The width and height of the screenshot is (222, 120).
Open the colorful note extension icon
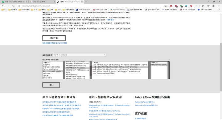click(x=196, y=6)
